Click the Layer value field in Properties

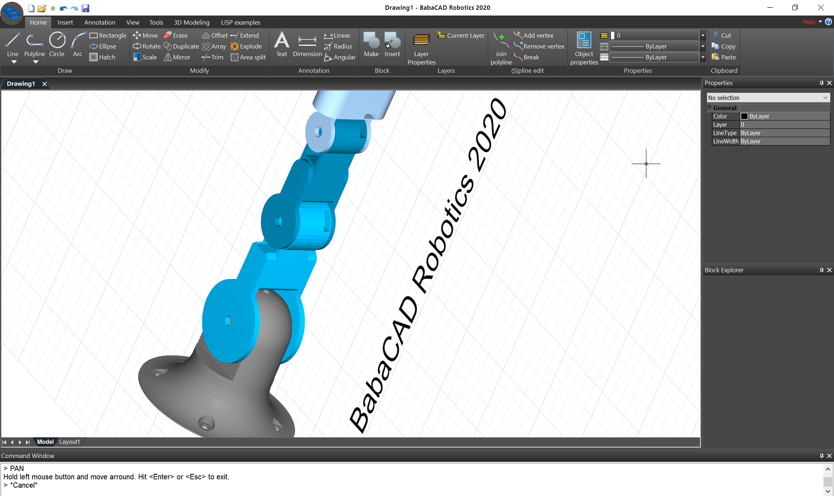click(x=785, y=124)
